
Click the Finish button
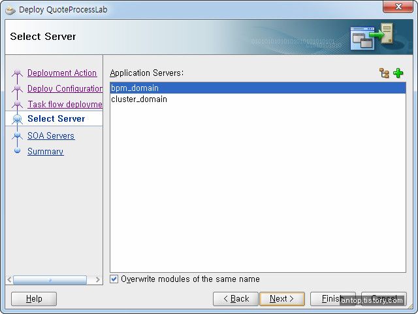tap(333, 298)
